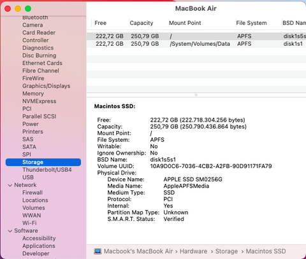Sort by the Capacity column header
The height and width of the screenshot is (259, 306).
[142, 23]
